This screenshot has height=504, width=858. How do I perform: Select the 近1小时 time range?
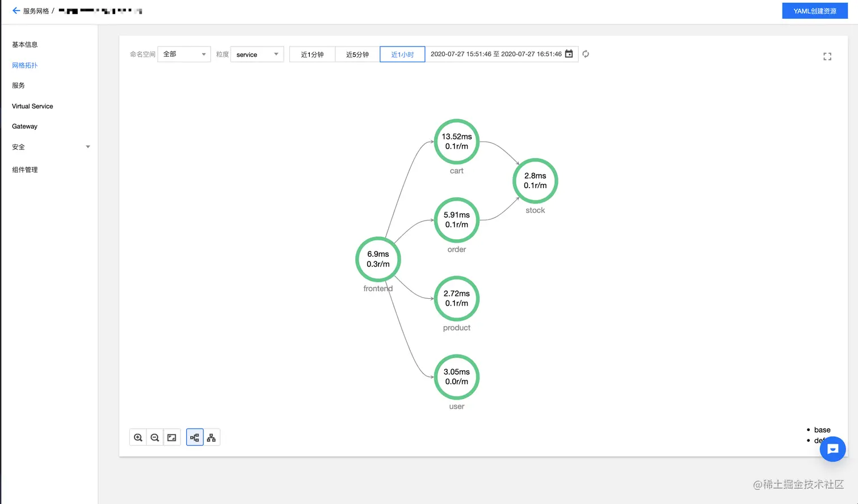click(x=402, y=54)
